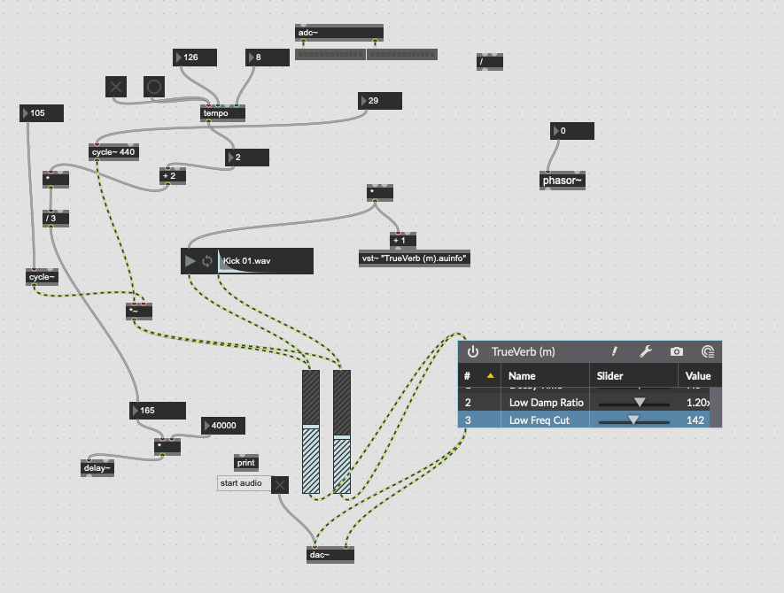Click the camera snapshot icon in TrueVerb
This screenshot has width=784, height=593.
pos(677,351)
